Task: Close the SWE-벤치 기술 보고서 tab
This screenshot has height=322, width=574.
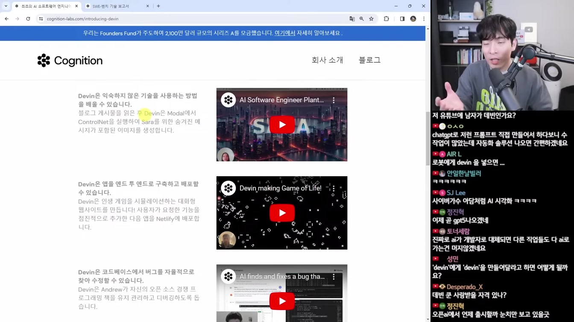Action: click(148, 6)
